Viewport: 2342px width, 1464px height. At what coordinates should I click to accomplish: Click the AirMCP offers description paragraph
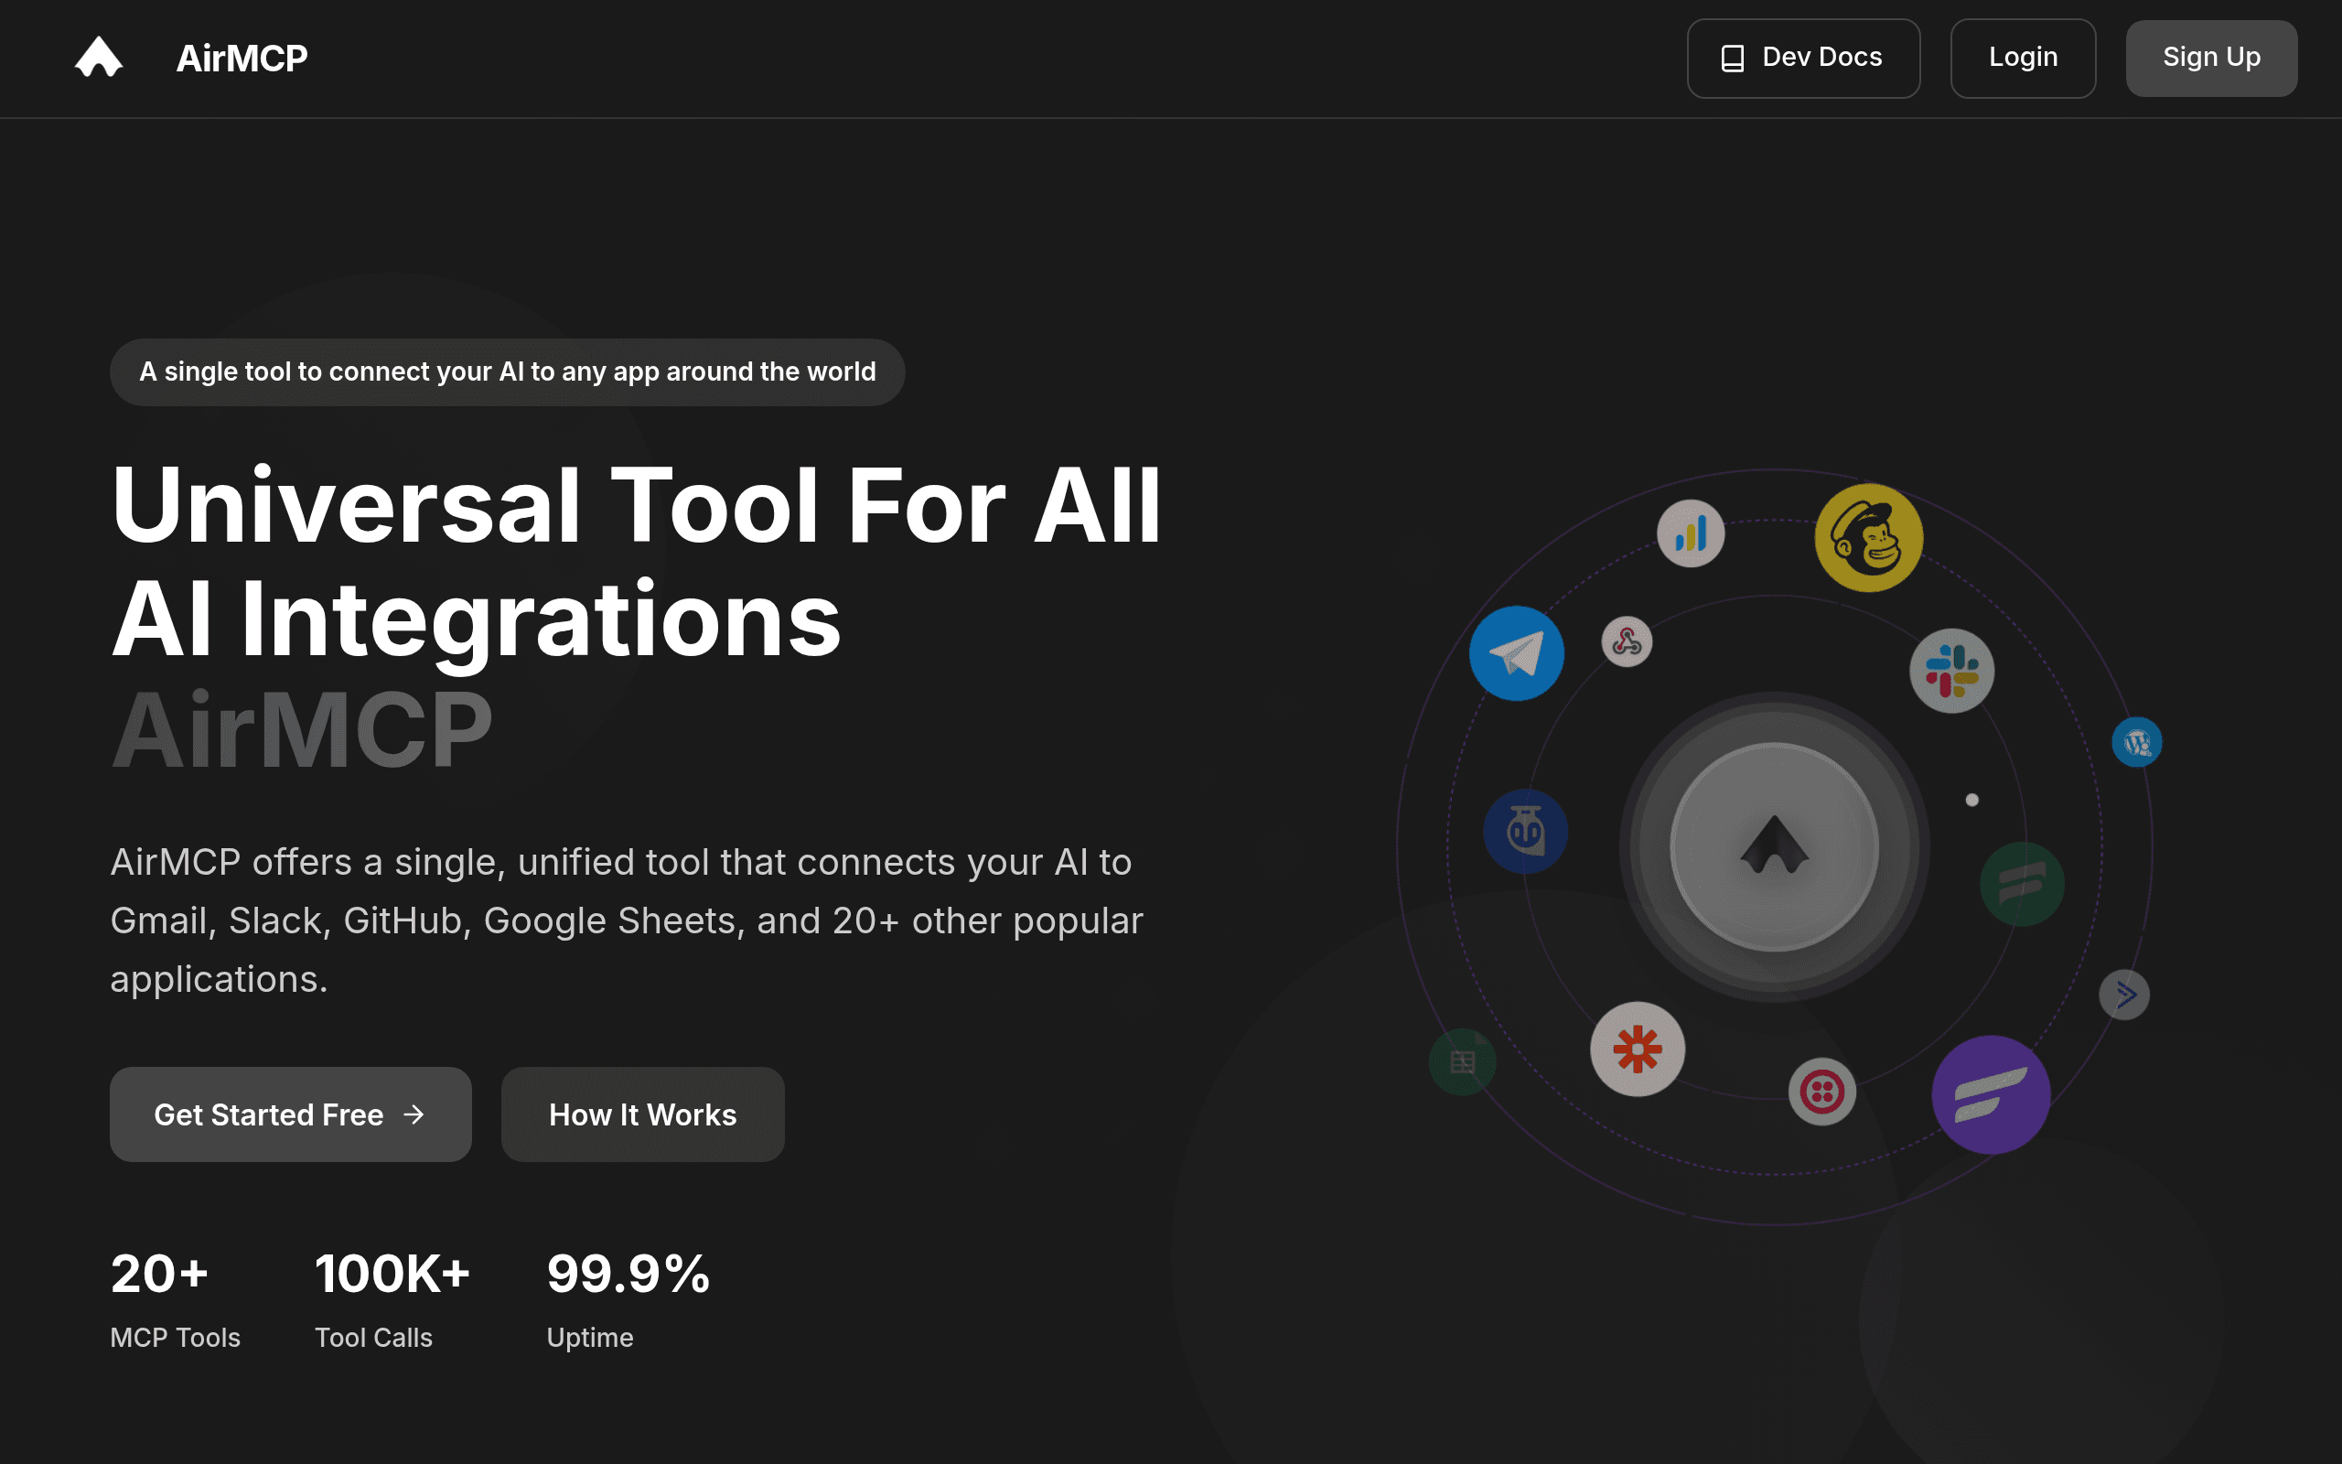pyautogui.click(x=626, y=920)
